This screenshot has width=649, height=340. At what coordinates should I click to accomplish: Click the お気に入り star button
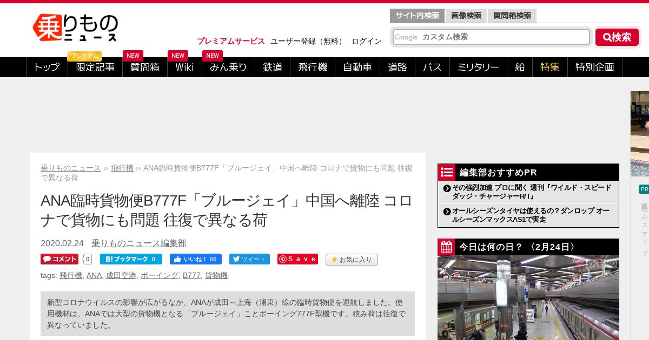[352, 260]
